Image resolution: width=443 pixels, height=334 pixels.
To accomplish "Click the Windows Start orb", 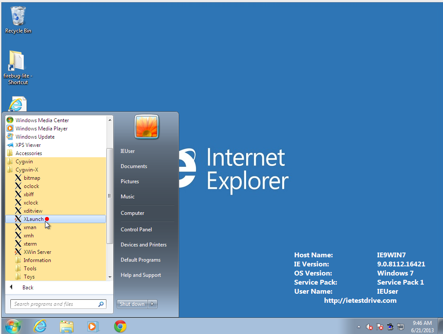I will [13, 326].
